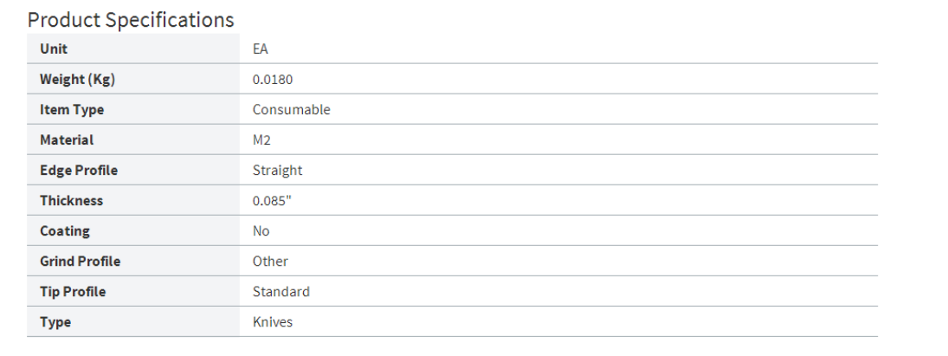This screenshot has height=356, width=948.
Task: Click the Product Specifications heading
Action: pos(131,19)
